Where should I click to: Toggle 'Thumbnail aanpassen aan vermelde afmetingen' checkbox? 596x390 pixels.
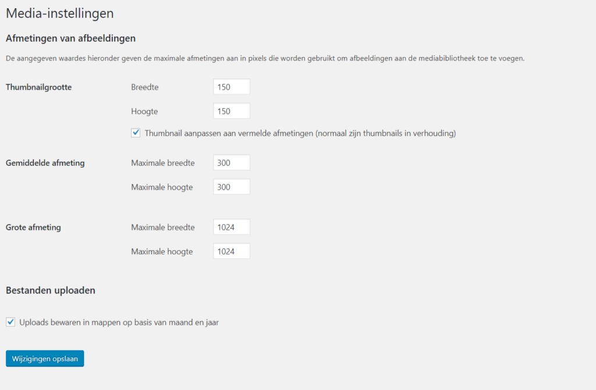136,133
